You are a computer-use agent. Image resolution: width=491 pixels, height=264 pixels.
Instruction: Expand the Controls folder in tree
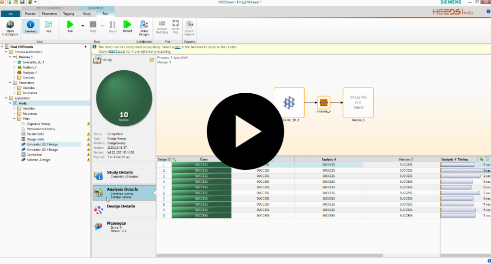[x=15, y=77]
